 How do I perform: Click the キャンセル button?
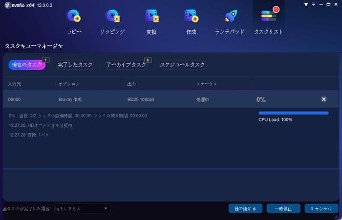point(321,209)
